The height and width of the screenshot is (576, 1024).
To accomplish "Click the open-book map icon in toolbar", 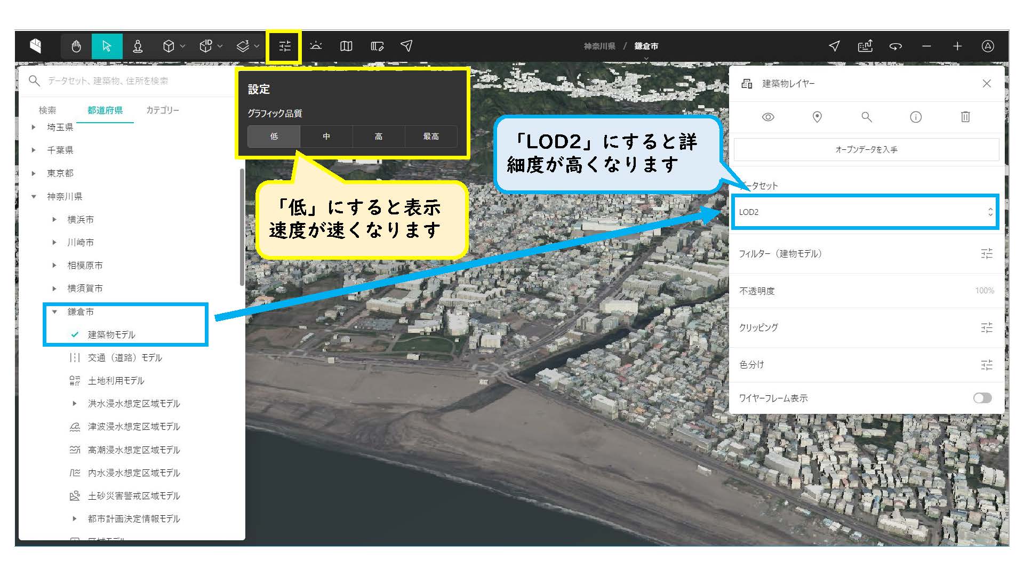I will coord(346,46).
